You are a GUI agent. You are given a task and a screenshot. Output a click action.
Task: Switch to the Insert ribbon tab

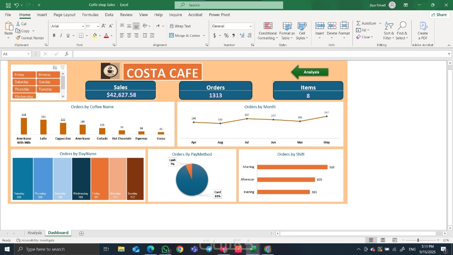(42, 15)
